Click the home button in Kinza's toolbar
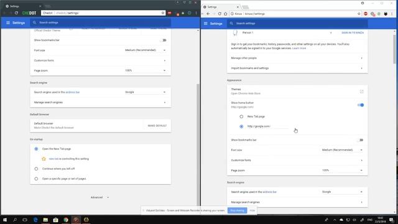 (225, 14)
